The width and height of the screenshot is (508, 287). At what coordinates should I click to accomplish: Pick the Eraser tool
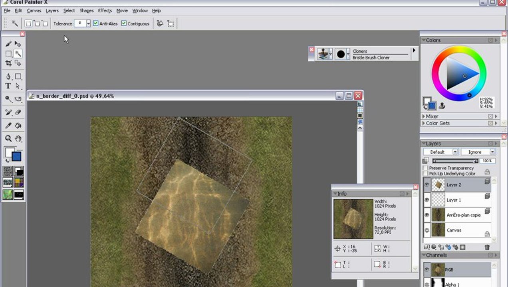click(x=18, y=112)
